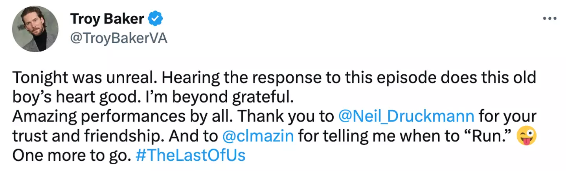Click "for telling me when to" text

click(379, 136)
